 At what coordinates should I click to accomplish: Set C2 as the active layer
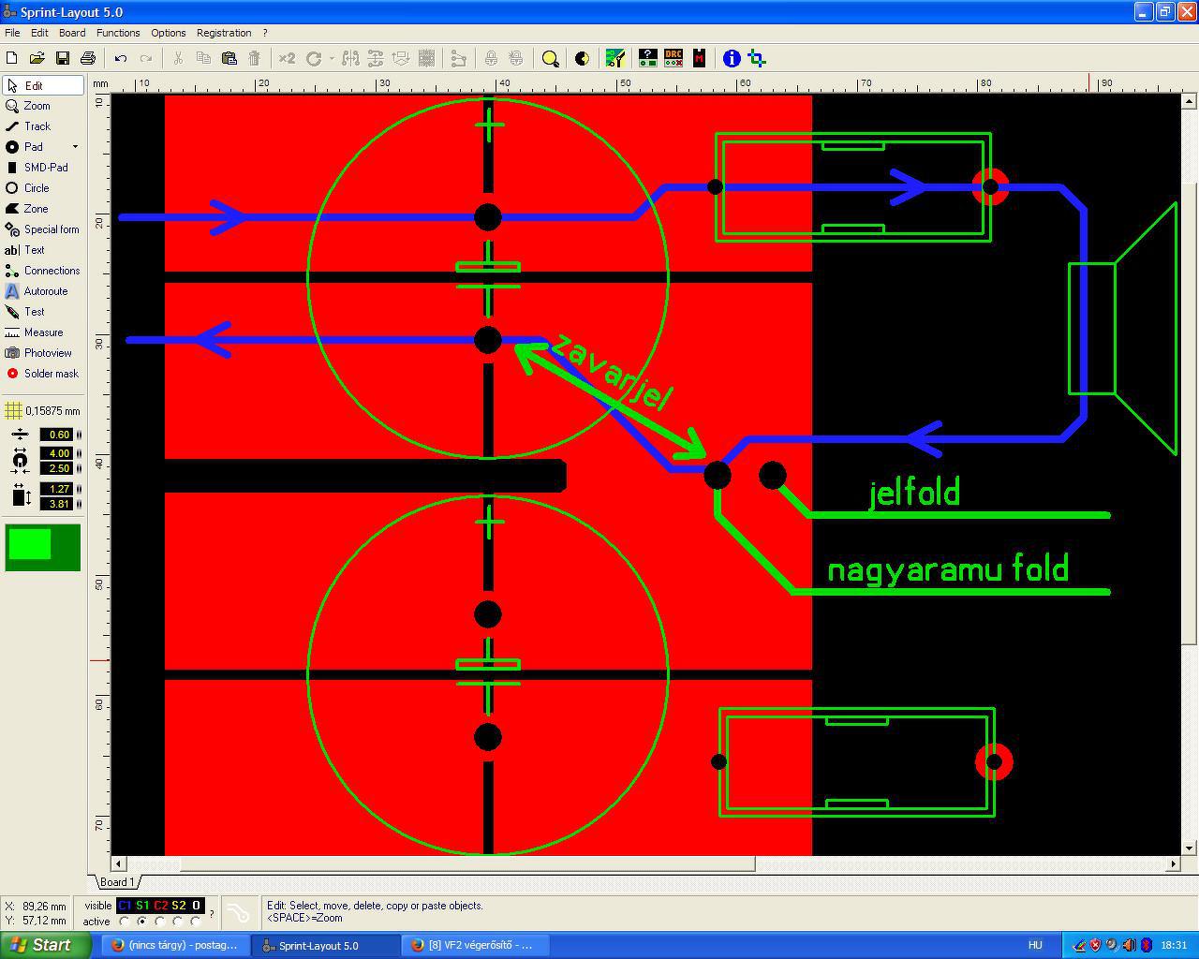point(160,922)
